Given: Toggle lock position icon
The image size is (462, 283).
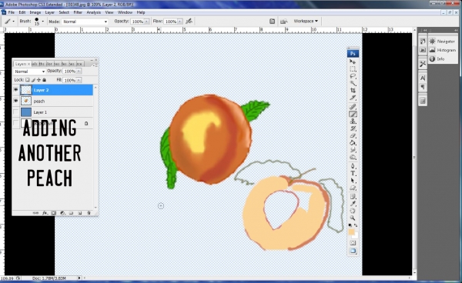Looking at the screenshot, I should pyautogui.click(x=38, y=80).
